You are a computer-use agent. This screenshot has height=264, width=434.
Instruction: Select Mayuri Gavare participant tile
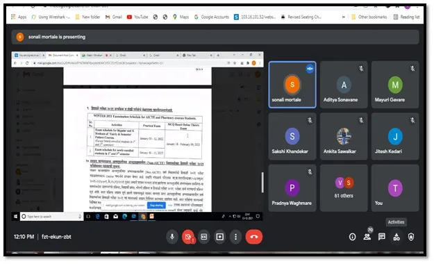[395, 85]
